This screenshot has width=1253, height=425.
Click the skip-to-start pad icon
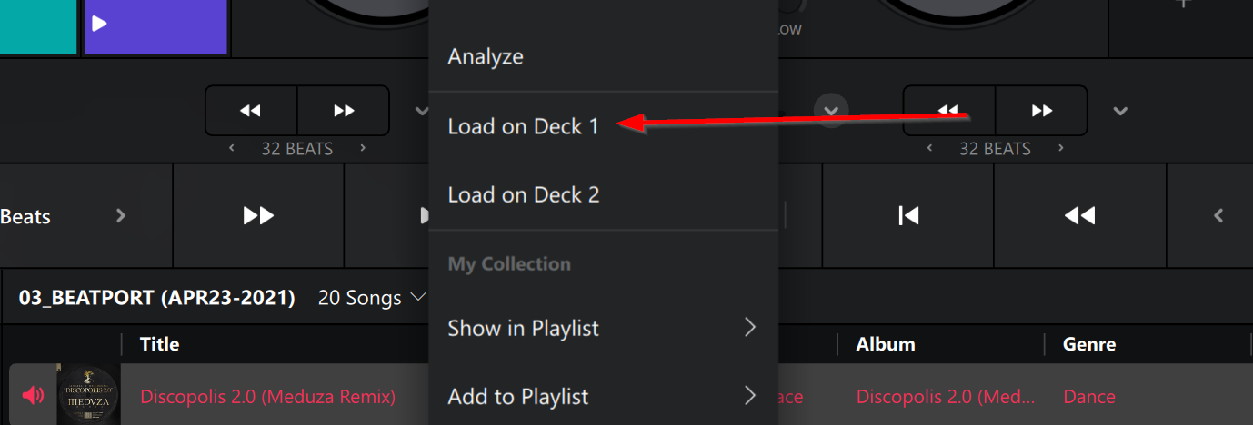tap(907, 215)
